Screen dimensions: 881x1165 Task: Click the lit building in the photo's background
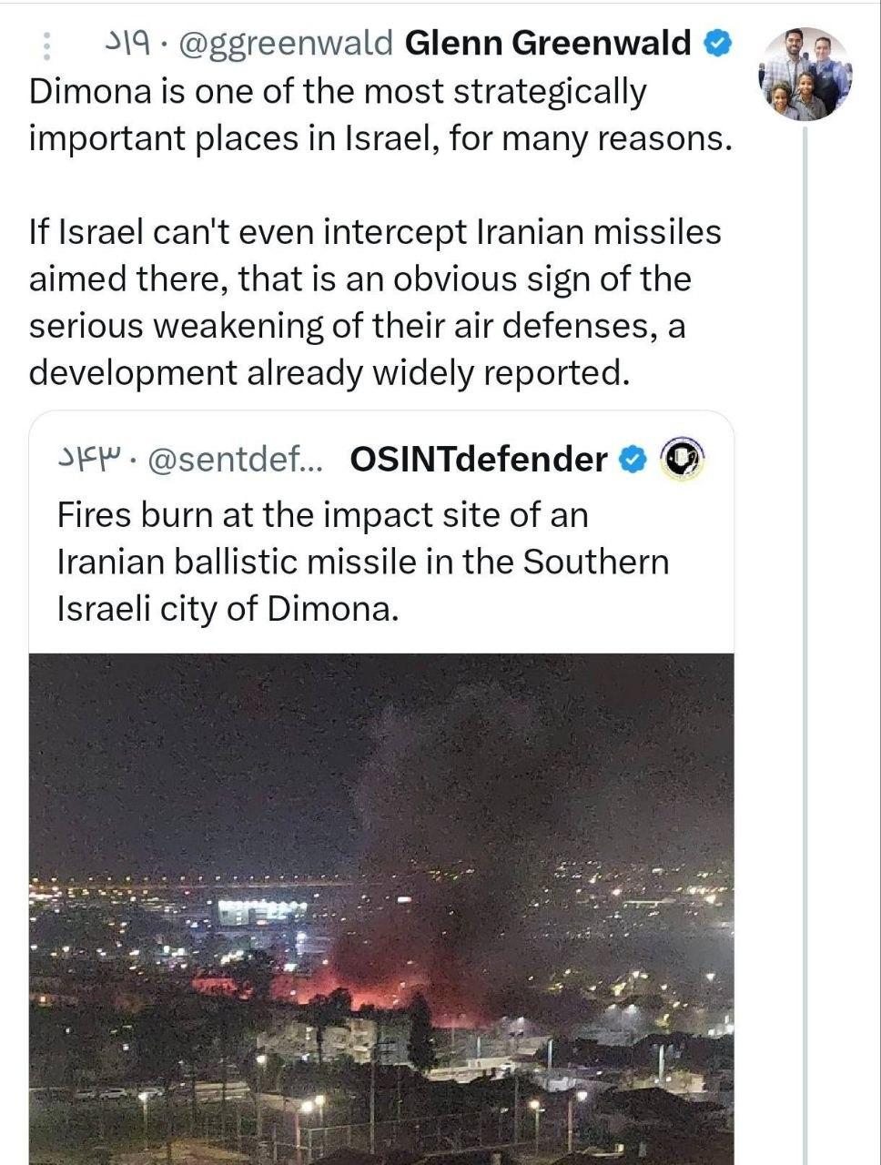[262, 910]
